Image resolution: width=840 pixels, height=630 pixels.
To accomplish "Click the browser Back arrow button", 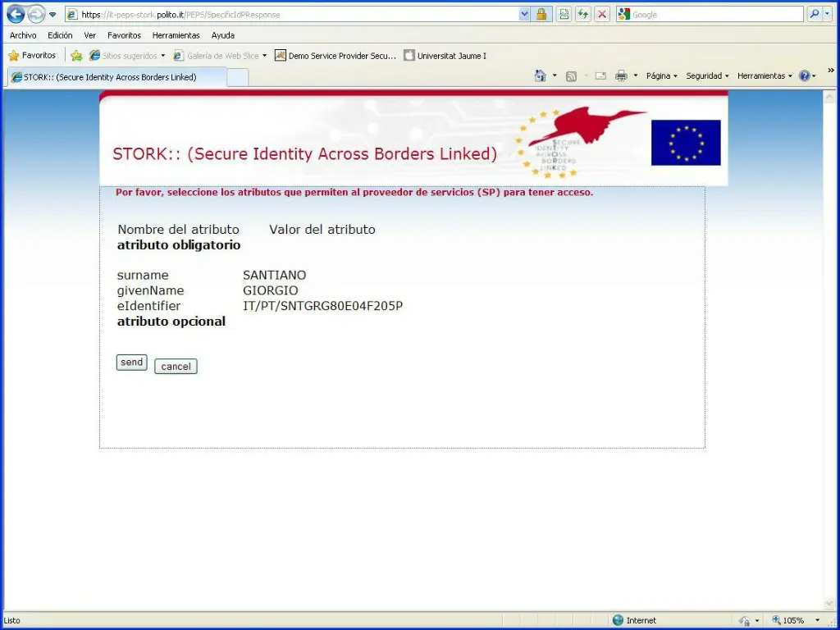I will [x=16, y=15].
